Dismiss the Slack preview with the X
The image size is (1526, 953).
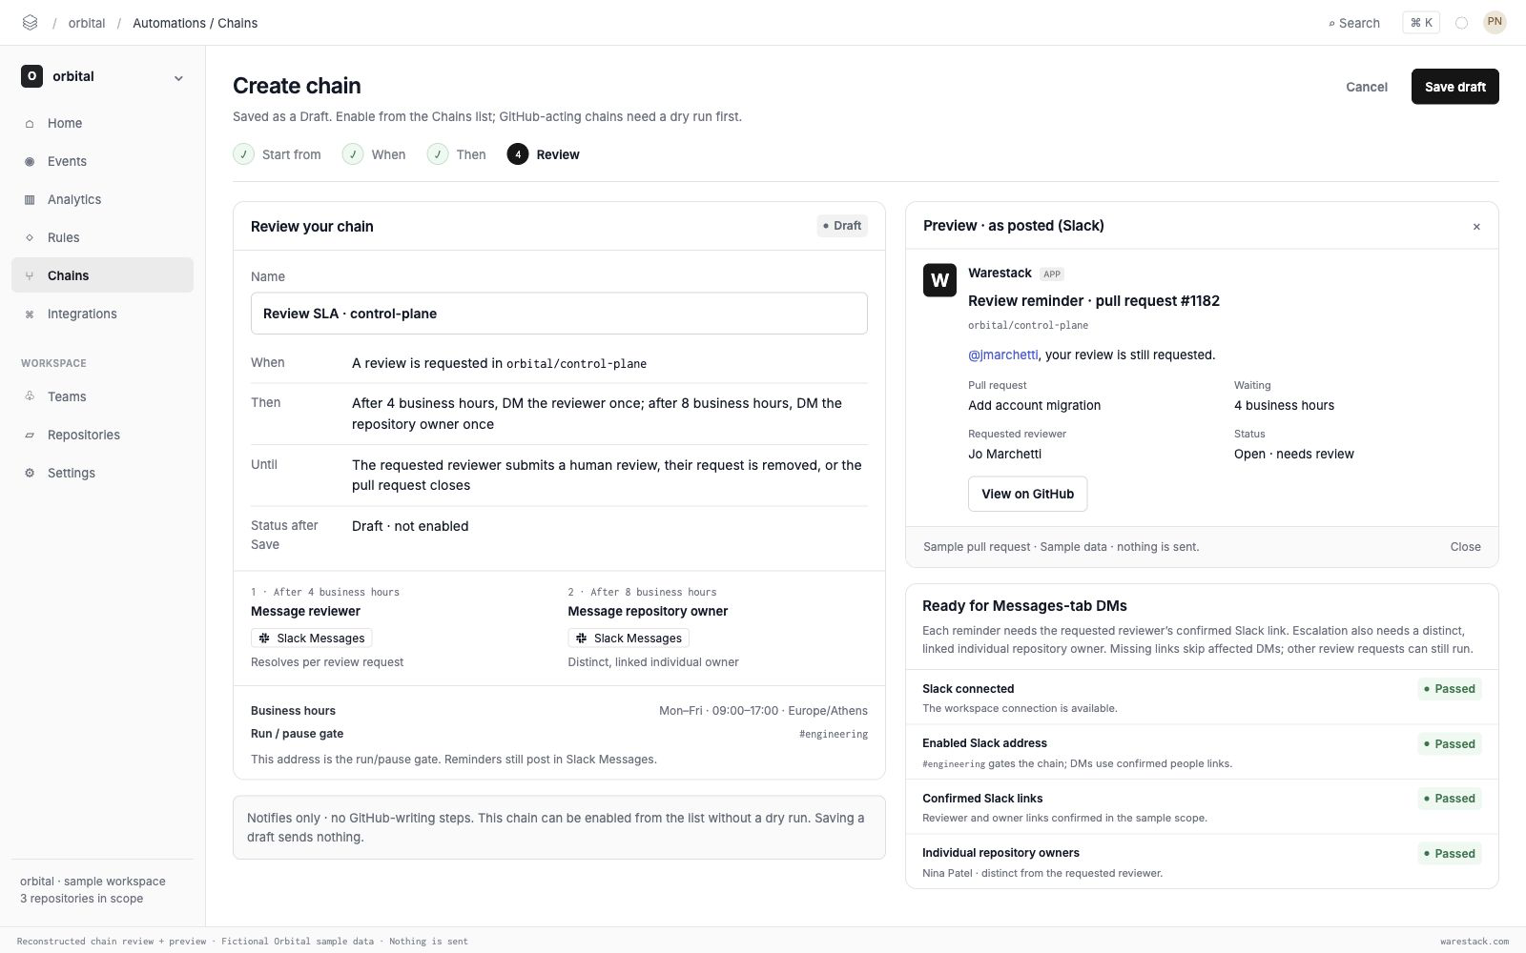pos(1476,227)
